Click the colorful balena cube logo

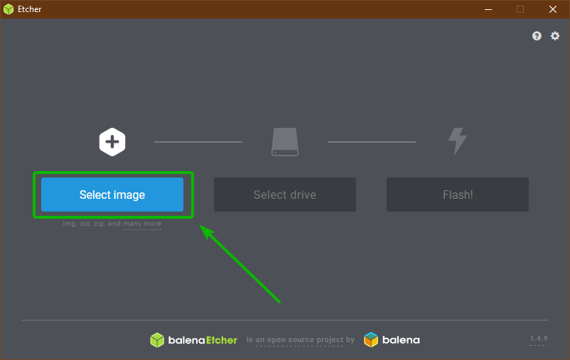tap(371, 340)
